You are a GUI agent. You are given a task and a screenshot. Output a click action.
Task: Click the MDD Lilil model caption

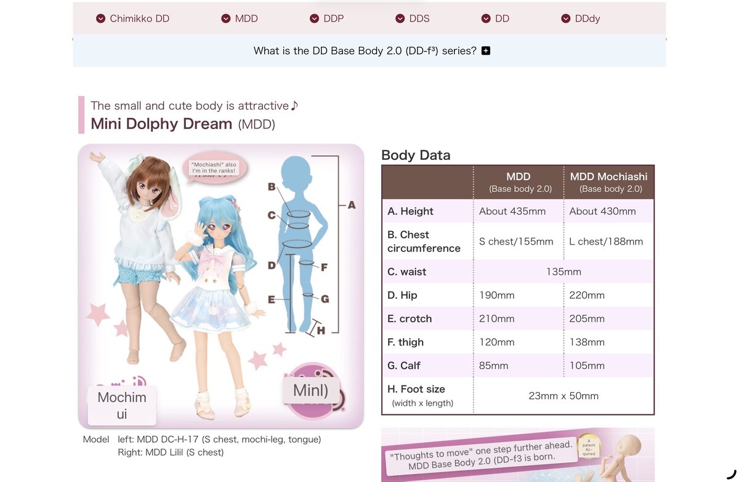pyautogui.click(x=171, y=452)
